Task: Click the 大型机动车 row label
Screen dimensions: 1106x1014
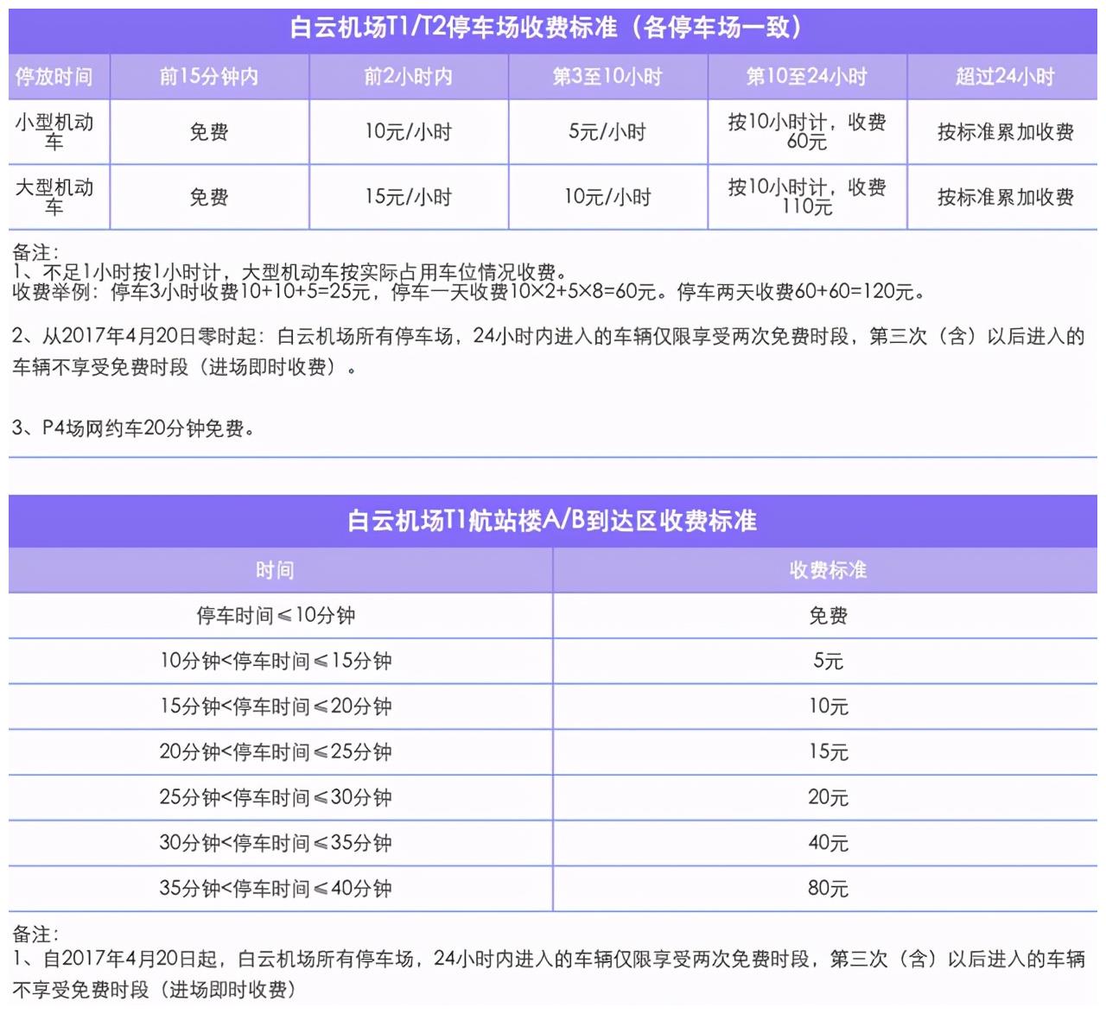Action: click(x=57, y=196)
